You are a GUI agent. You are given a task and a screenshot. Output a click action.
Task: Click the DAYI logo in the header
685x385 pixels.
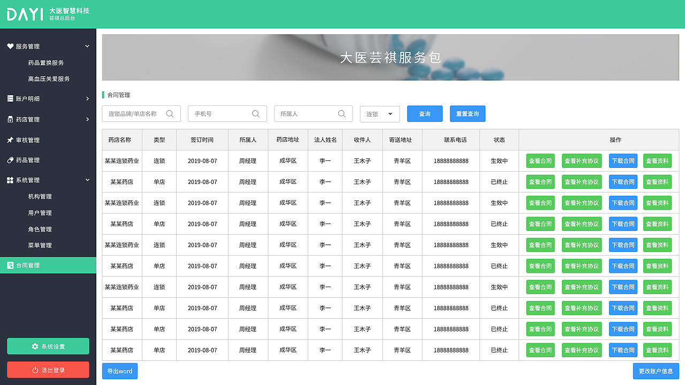(25, 14)
